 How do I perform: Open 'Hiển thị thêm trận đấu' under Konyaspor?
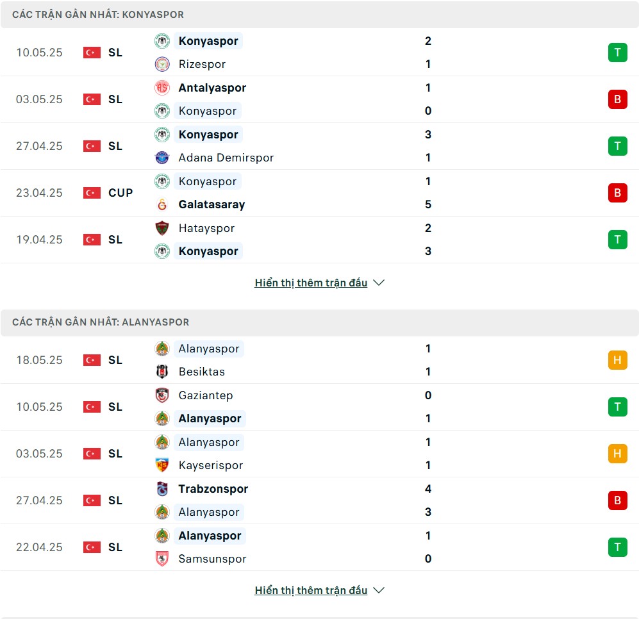[x=311, y=283]
